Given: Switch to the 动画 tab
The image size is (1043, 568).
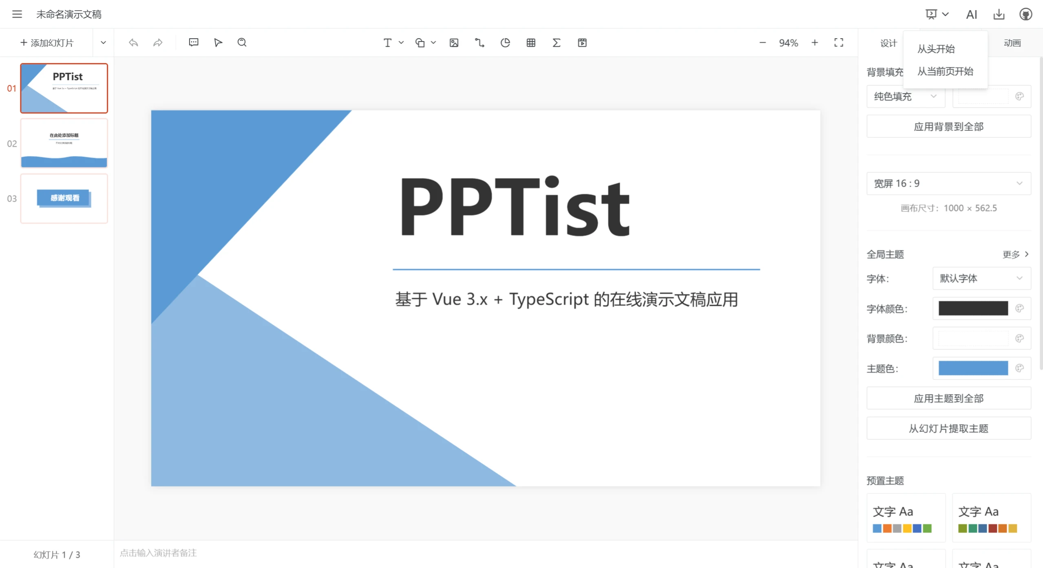Looking at the screenshot, I should (1012, 42).
